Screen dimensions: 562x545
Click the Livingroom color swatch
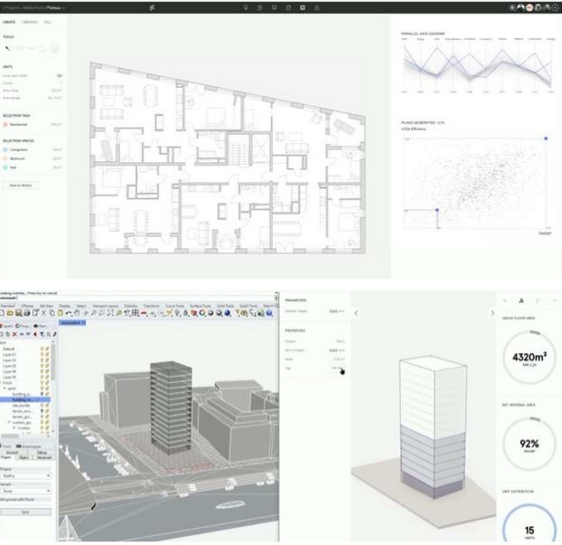[x=6, y=149]
